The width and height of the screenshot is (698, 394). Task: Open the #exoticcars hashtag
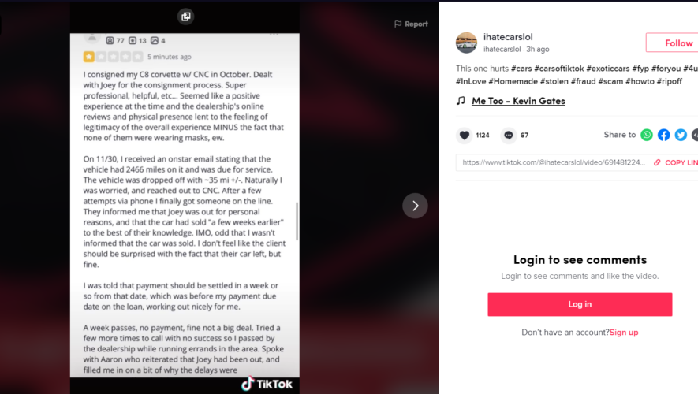[607, 69]
